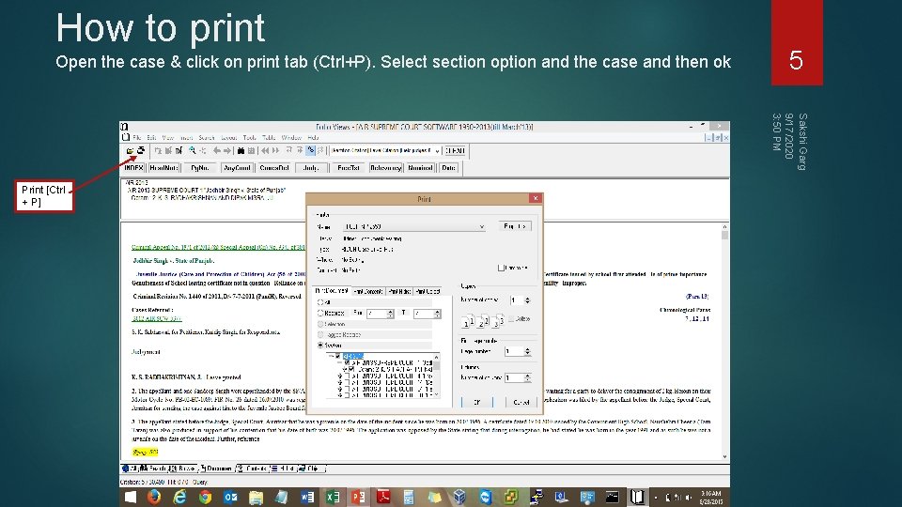Screen dimensions: 902x507
Task: Click the binoculars Find icon in toolbar
Action: click(241, 150)
